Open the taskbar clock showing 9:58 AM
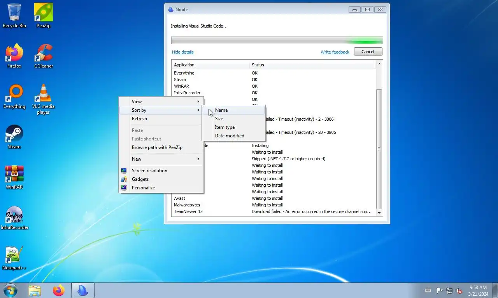Image resolution: width=498 pixels, height=298 pixels. click(x=478, y=291)
